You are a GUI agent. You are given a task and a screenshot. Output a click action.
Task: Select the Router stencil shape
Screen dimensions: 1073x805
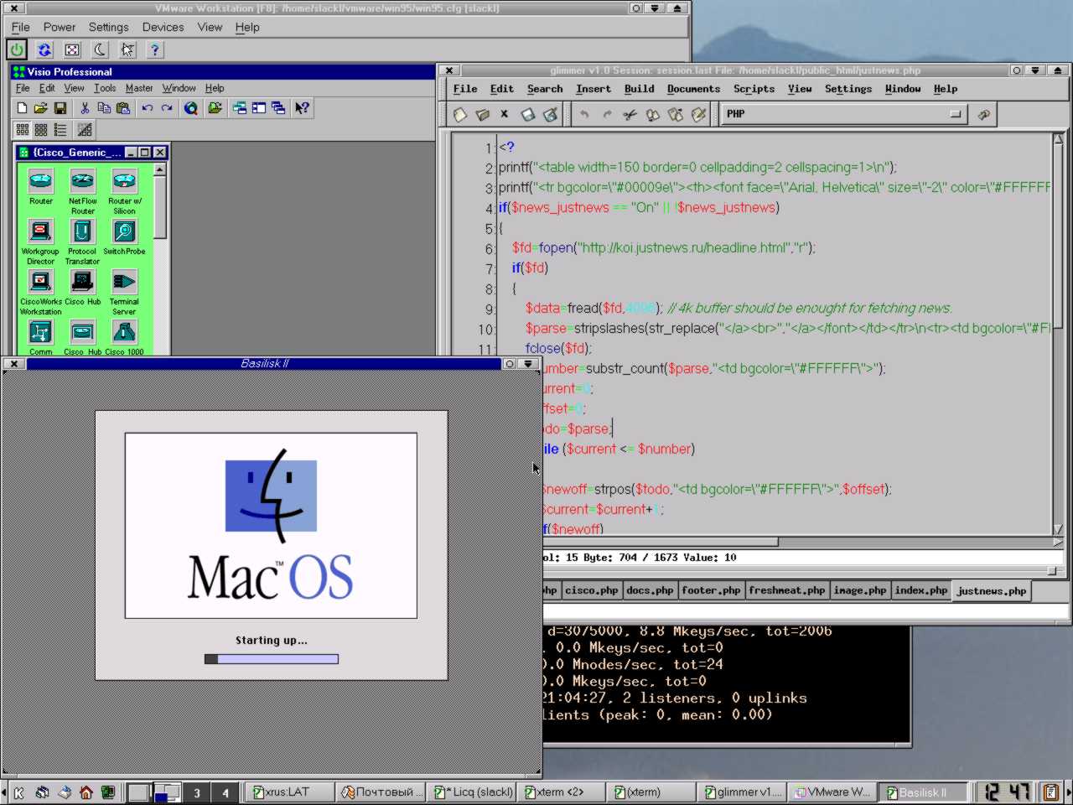[41, 187]
